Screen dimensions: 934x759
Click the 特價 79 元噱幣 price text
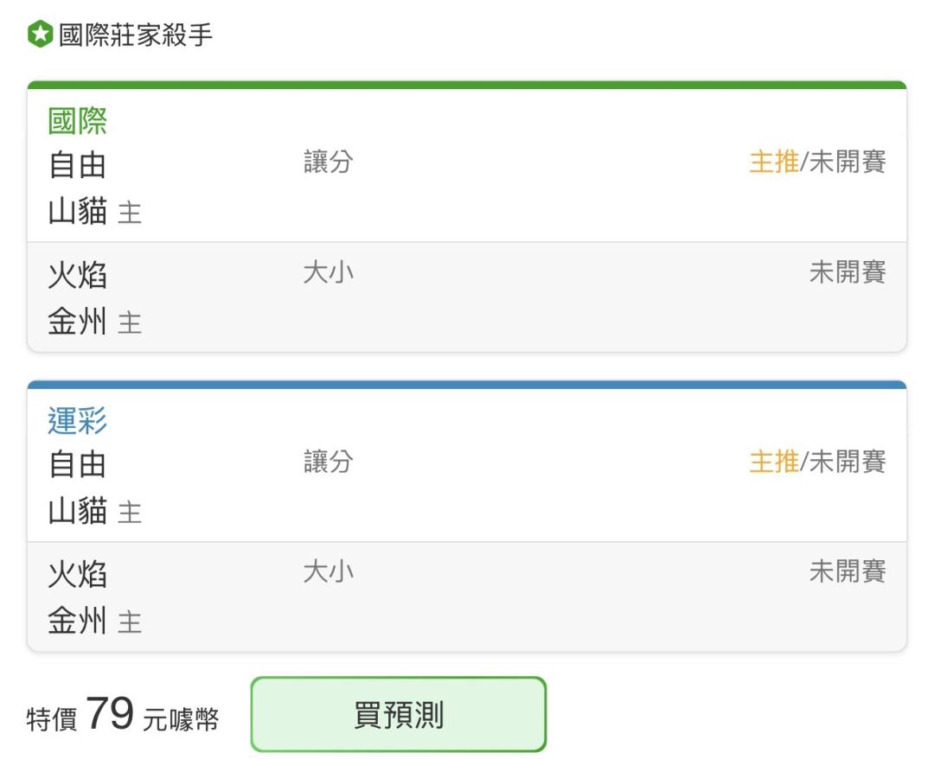click(x=123, y=714)
